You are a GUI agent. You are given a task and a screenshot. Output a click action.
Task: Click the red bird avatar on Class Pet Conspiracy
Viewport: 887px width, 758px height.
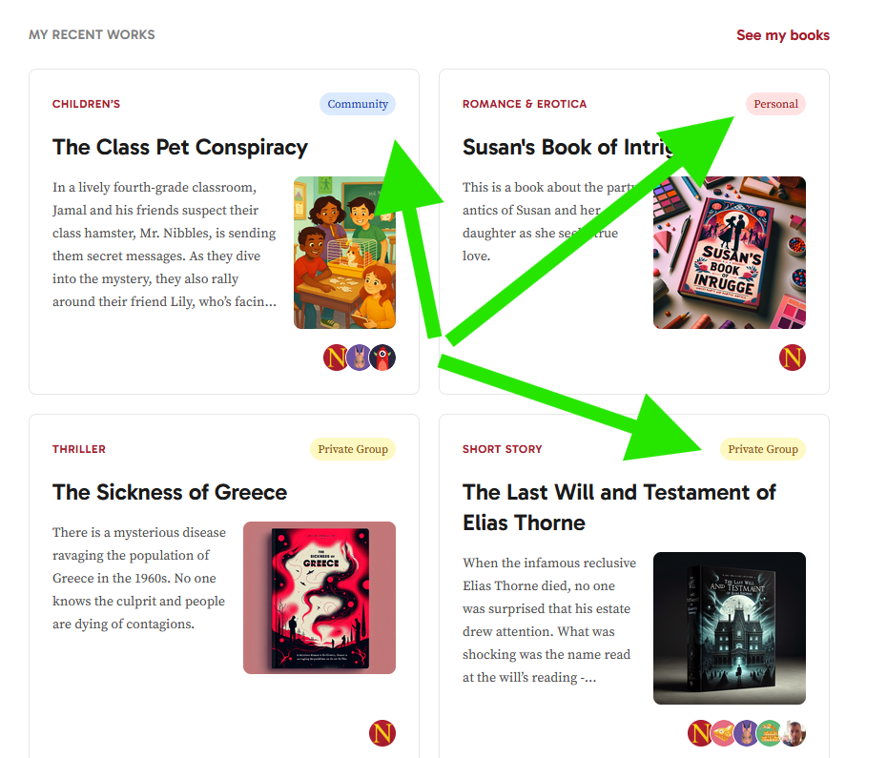pyautogui.click(x=383, y=358)
